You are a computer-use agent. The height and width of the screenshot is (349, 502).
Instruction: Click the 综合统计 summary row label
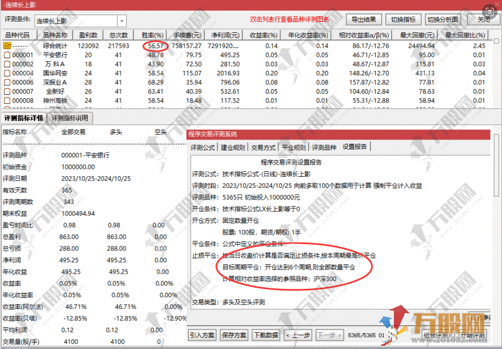(x=55, y=46)
